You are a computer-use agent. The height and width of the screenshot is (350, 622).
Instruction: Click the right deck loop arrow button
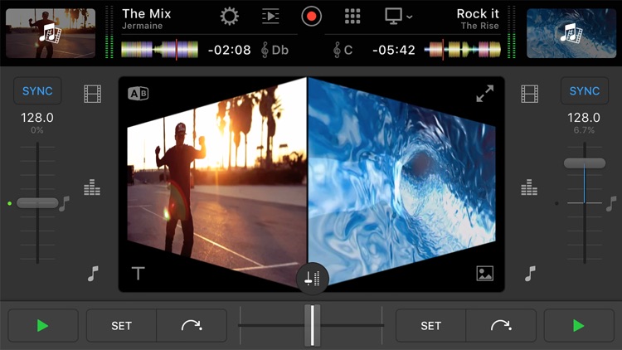[502, 326]
